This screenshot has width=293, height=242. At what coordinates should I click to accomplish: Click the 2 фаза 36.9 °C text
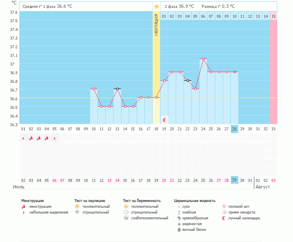coord(179,6)
